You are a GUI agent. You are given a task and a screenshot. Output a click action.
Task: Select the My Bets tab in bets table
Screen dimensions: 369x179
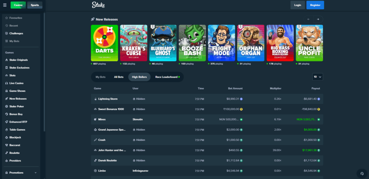coord(101,77)
